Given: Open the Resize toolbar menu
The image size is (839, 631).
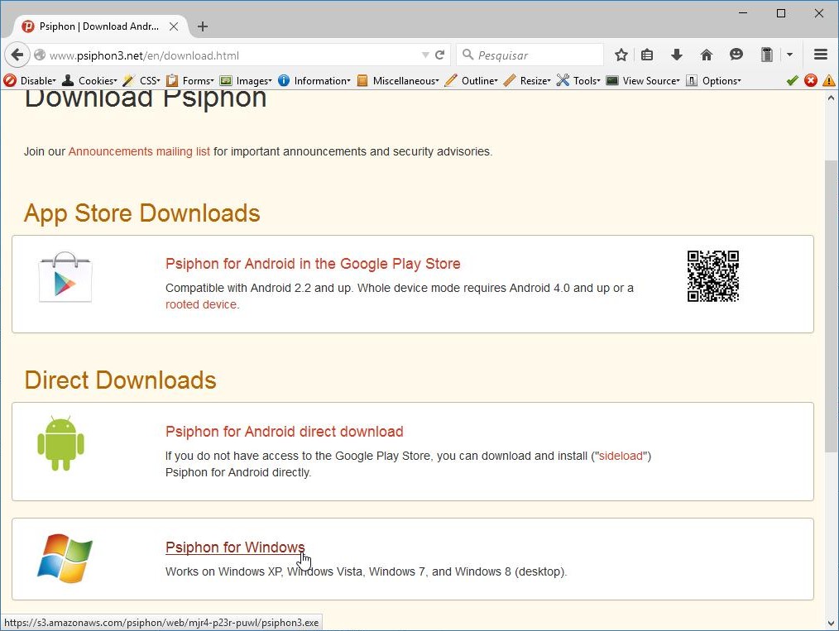Looking at the screenshot, I should [x=527, y=81].
